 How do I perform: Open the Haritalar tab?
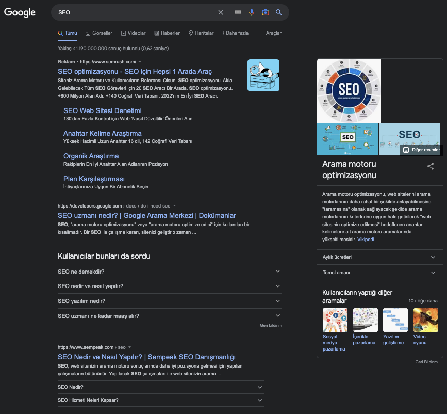click(x=201, y=33)
